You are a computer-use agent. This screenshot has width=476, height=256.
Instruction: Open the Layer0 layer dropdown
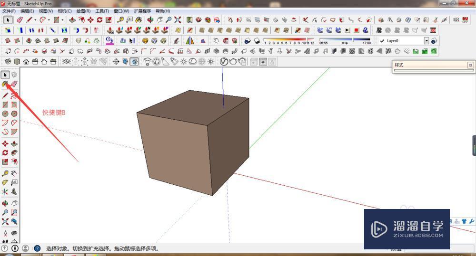426,41
